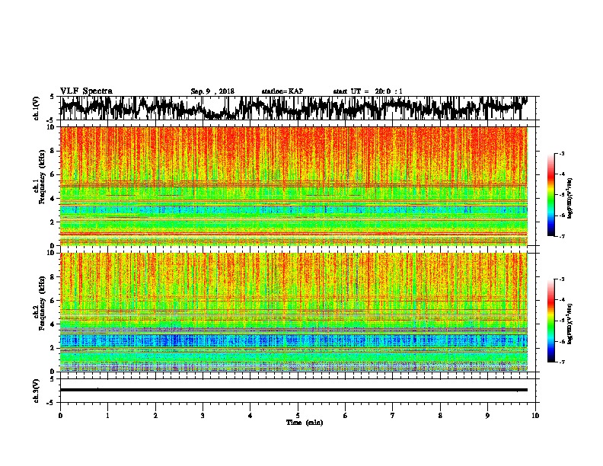Screen dimensions: 603x466
Task: Click the time axis tick label "1"
Action: (x=108, y=416)
